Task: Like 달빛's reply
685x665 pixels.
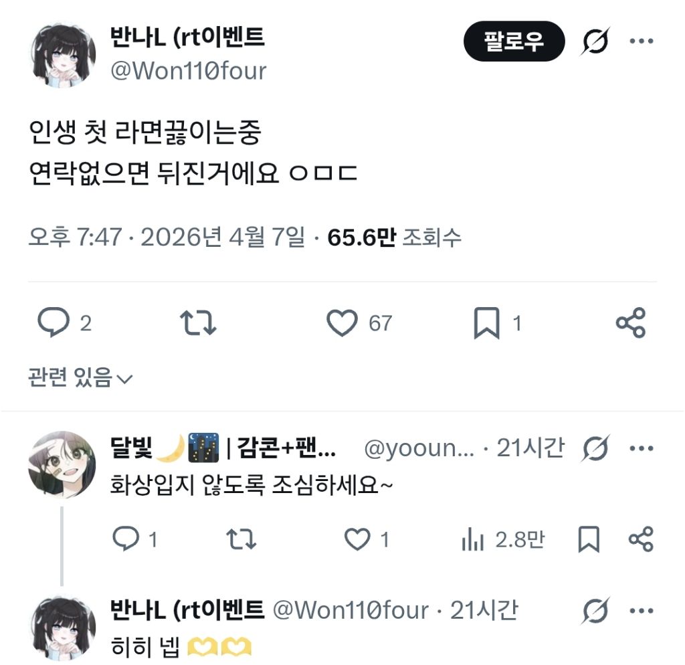Action: pos(366,539)
